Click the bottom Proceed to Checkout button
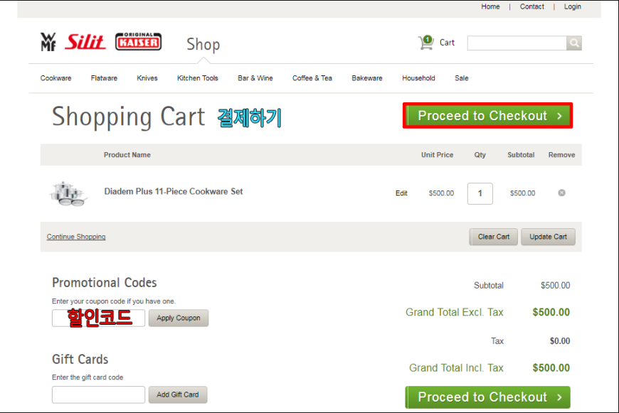This screenshot has height=413, width=619. click(x=488, y=397)
